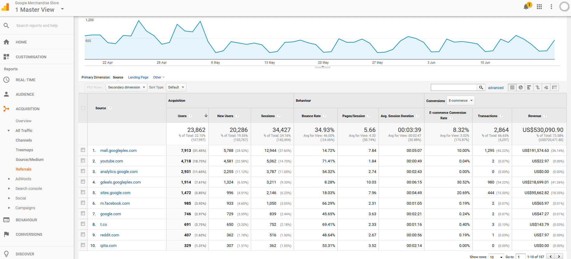Open the Master View account selector
The image size is (571, 259).
point(40,10)
